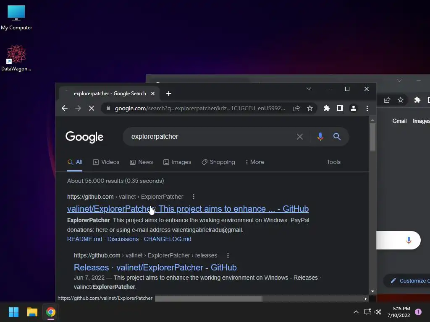Viewport: 430px width, 322px height.
Task: Open the Chrome profile avatar menu
Action: pos(354,109)
